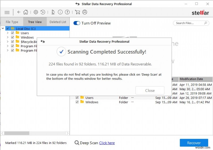Click the resume recovery icon
213x150 pixels.
tap(43, 12)
